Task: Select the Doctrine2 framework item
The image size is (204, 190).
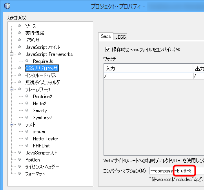Action: (42, 97)
